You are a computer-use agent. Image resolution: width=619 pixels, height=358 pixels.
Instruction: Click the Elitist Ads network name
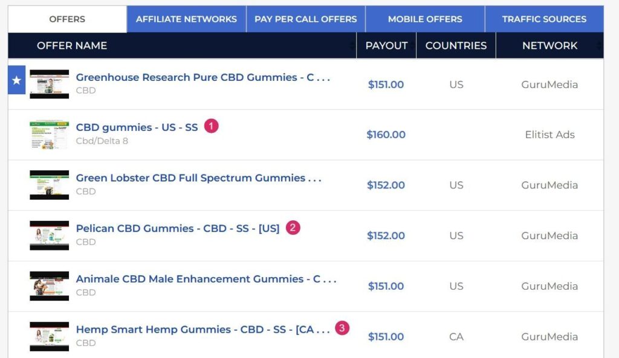(549, 135)
